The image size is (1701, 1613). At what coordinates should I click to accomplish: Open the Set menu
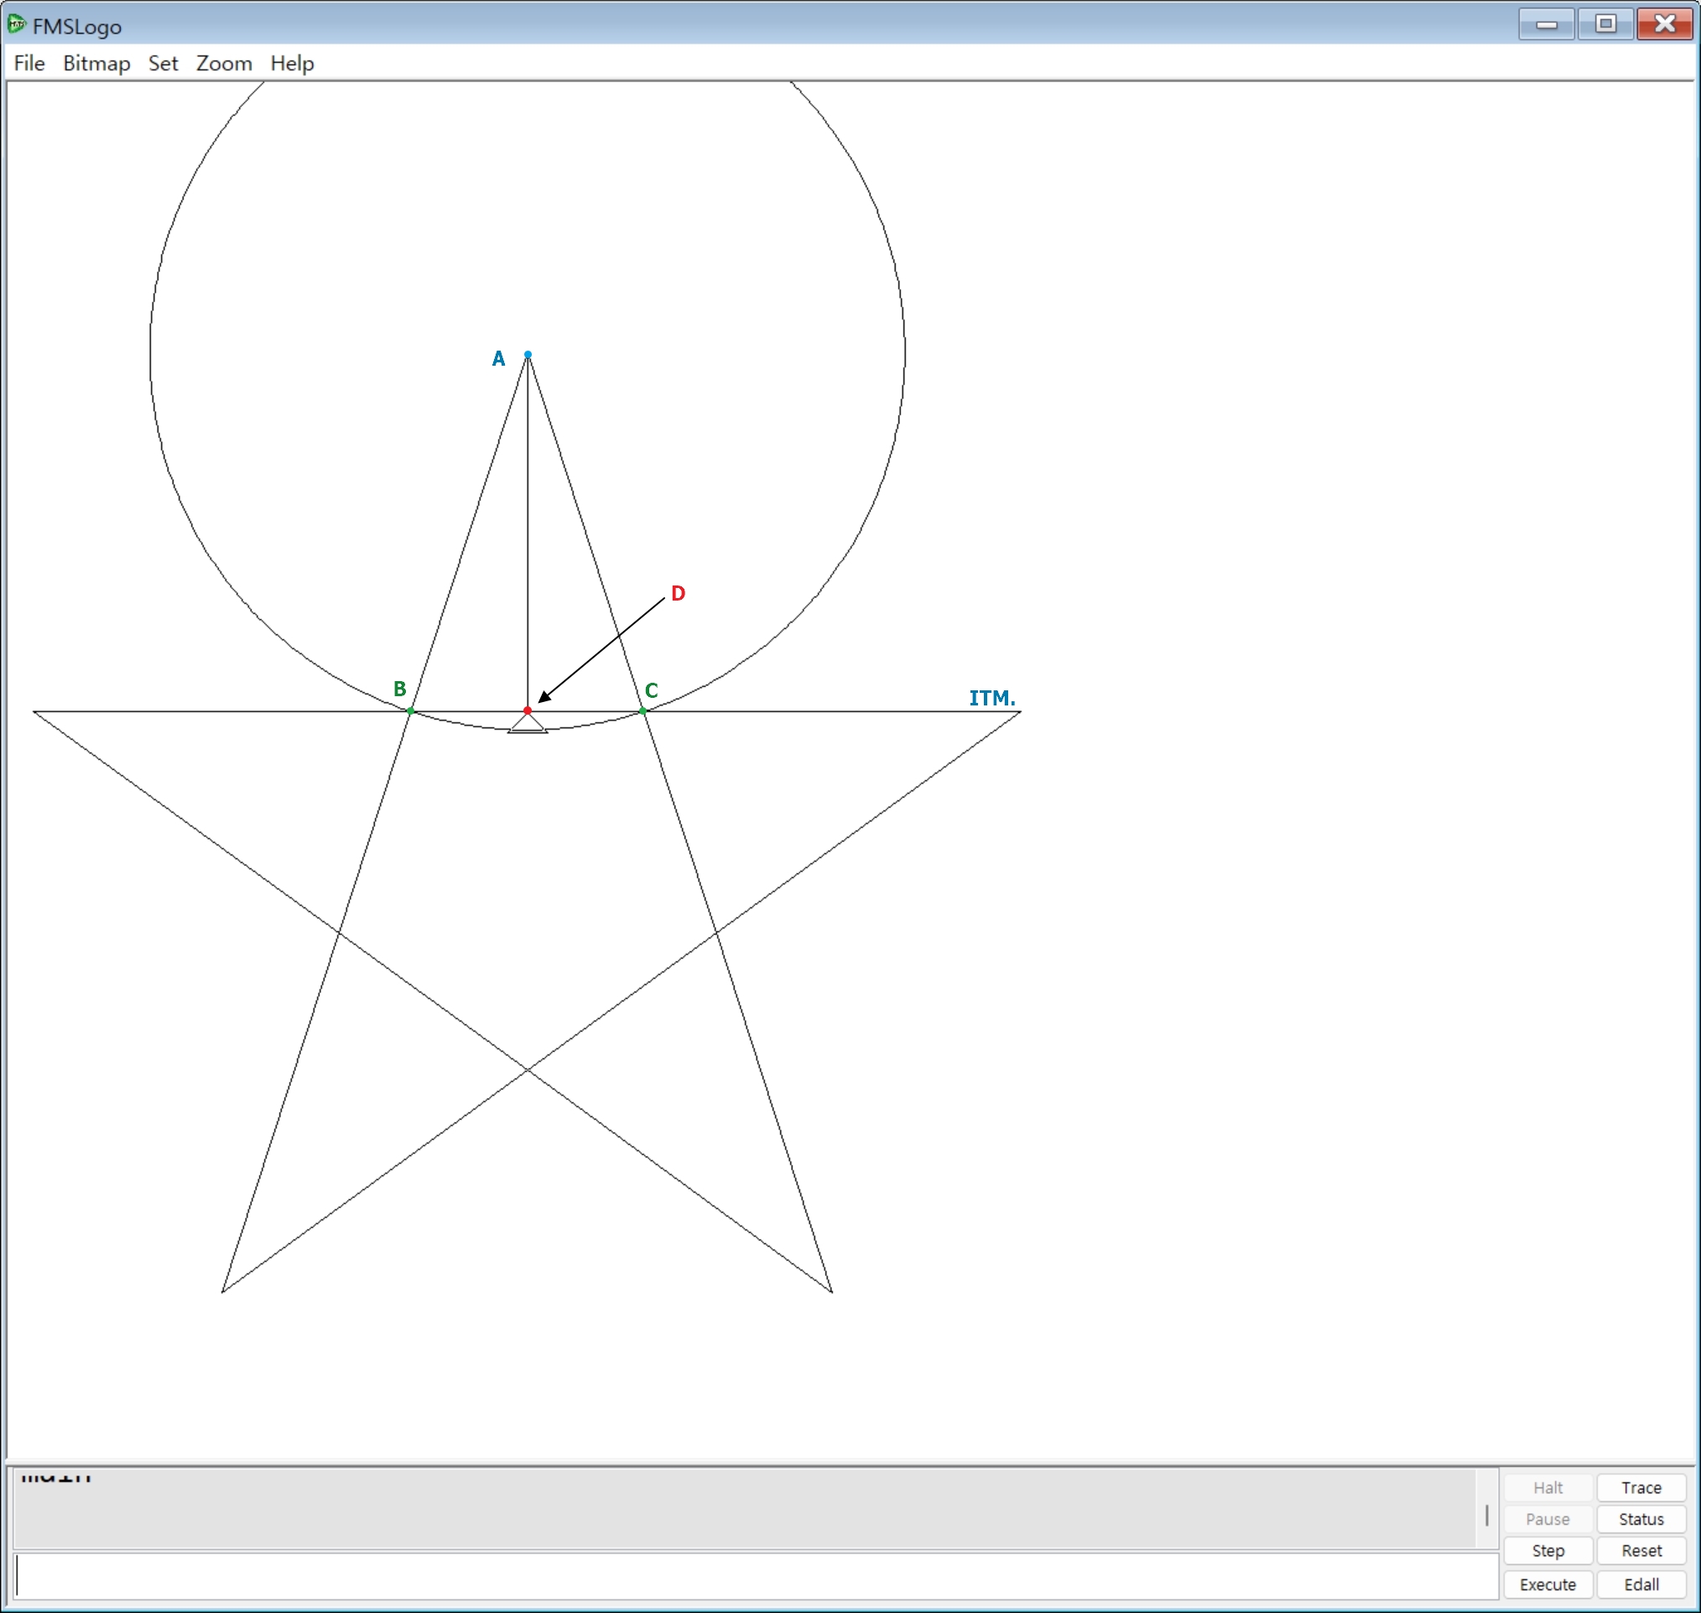coord(163,64)
